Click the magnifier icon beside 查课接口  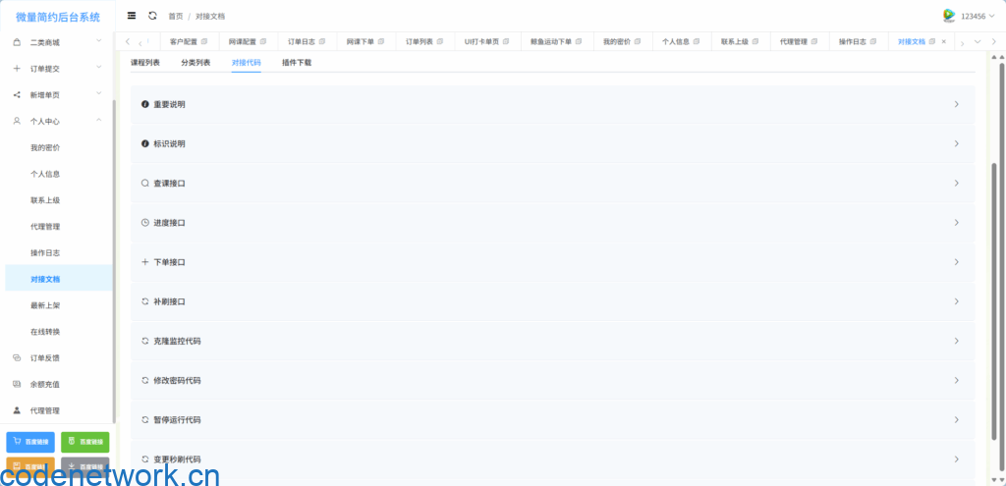pos(145,184)
